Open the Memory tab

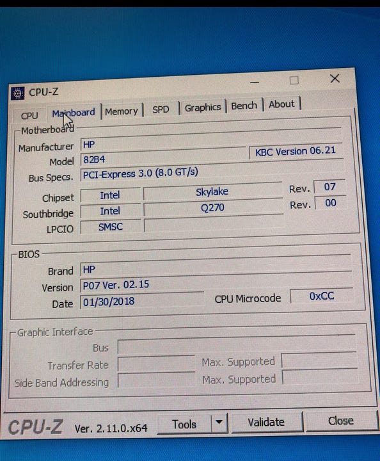click(122, 111)
